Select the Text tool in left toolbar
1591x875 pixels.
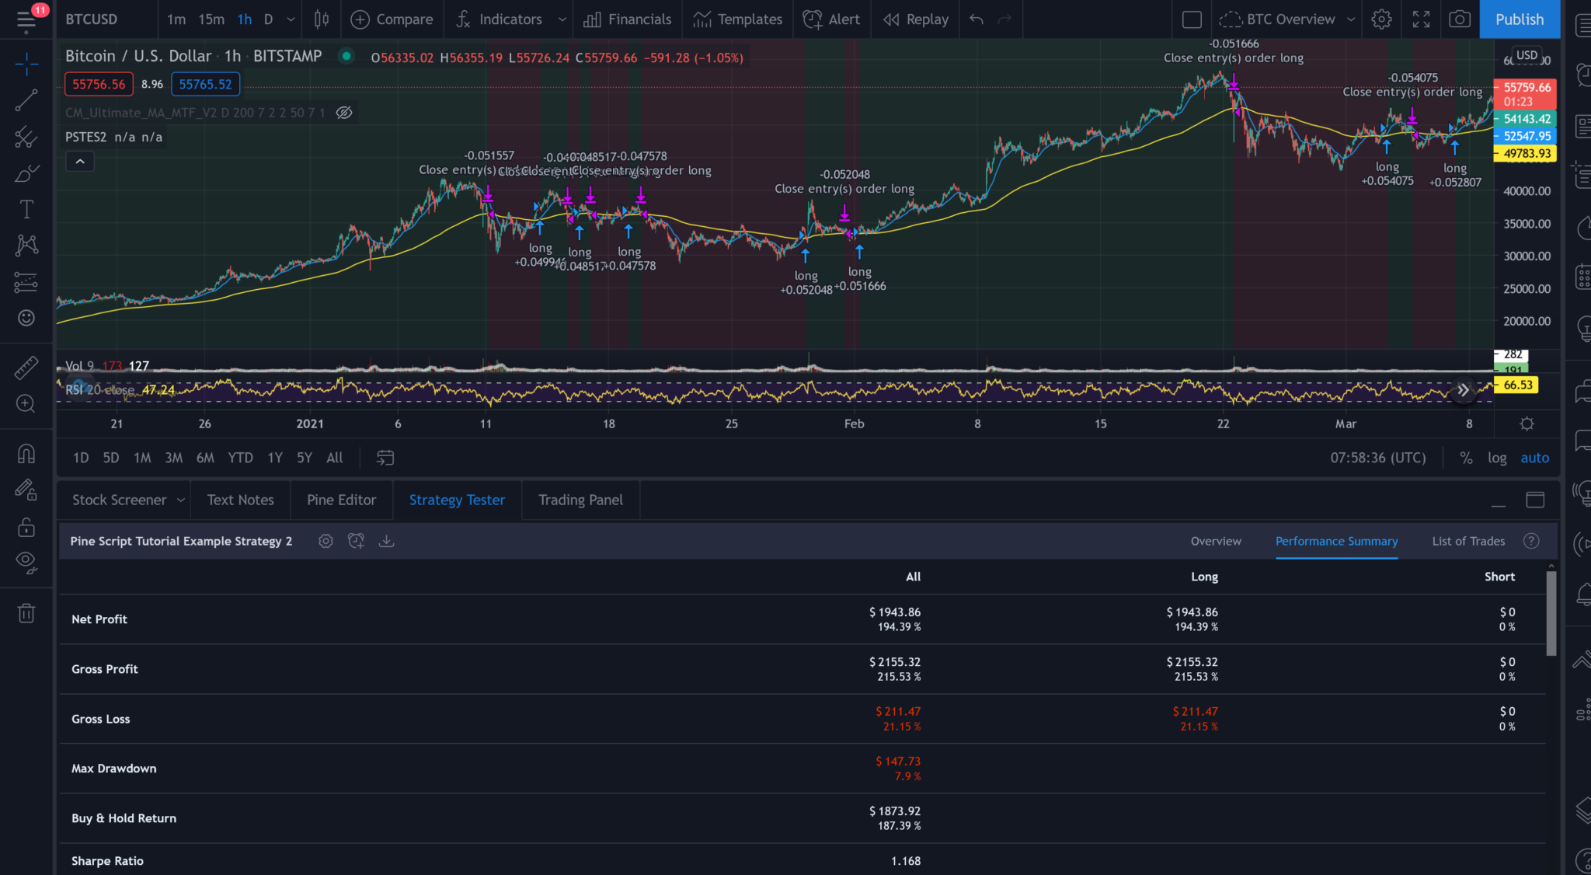tap(26, 209)
